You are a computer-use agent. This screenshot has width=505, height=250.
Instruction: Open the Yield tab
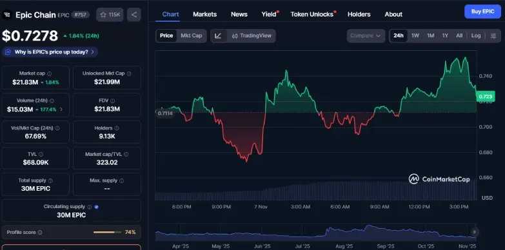269,14
